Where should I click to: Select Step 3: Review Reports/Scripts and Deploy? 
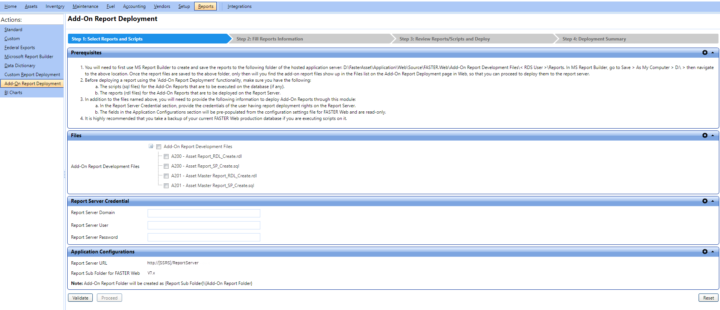click(x=475, y=39)
